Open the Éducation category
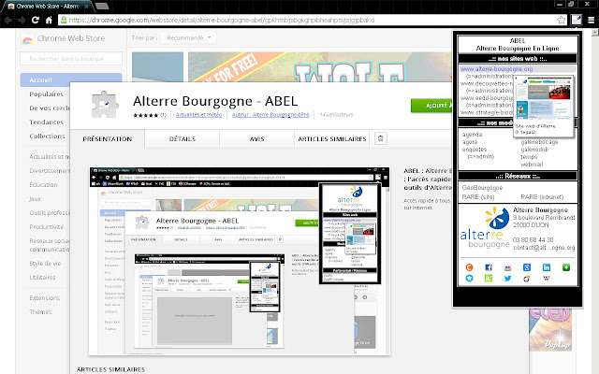The height and width of the screenshot is (374, 599). pyautogui.click(x=43, y=185)
